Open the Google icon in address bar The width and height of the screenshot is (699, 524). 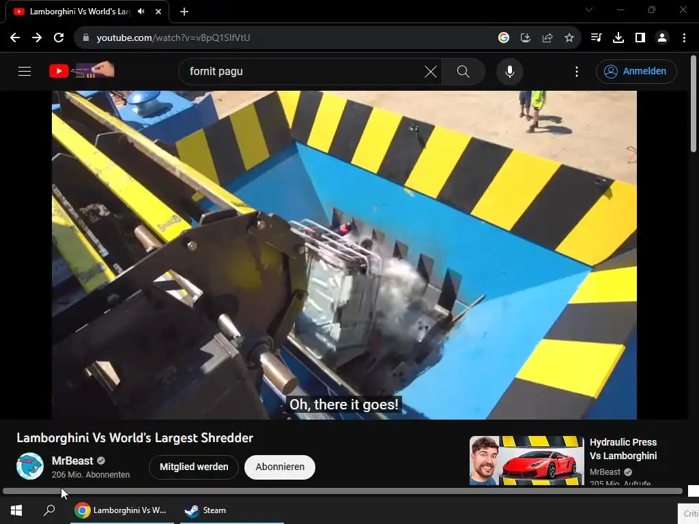point(504,38)
